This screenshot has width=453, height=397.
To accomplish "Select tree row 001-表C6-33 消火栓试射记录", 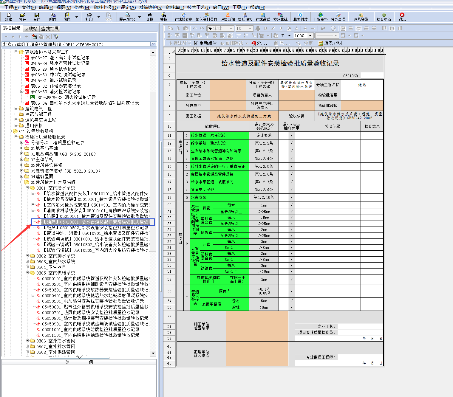I will 63,97.
